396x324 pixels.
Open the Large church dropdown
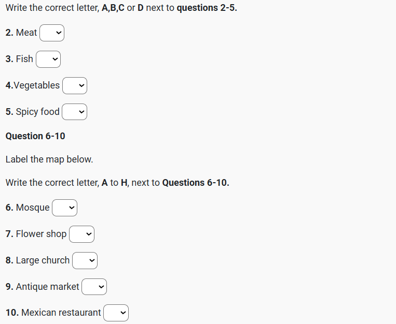pos(85,261)
